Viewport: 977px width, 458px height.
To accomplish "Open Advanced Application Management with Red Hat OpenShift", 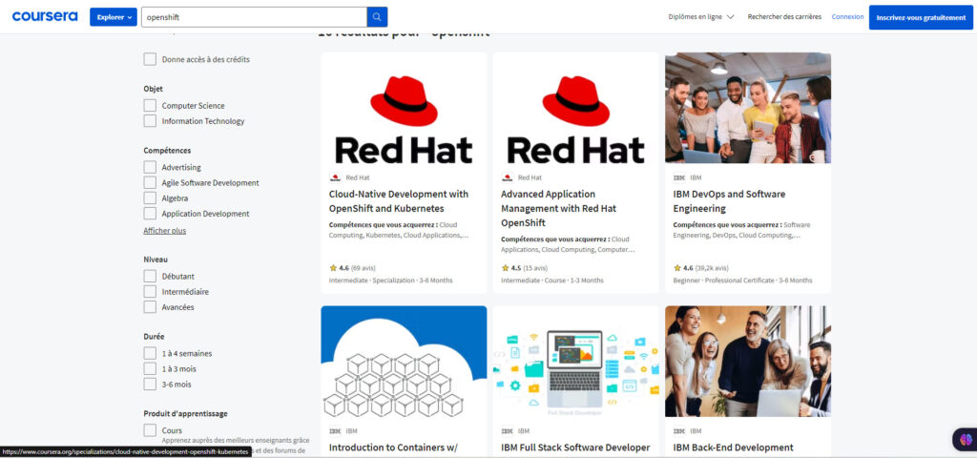I will 559,208.
